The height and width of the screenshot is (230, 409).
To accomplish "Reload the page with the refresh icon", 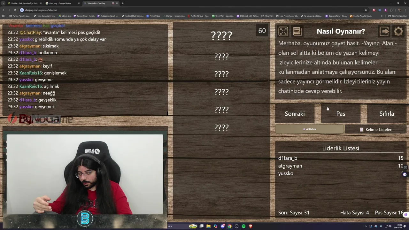I will tap(15, 10).
